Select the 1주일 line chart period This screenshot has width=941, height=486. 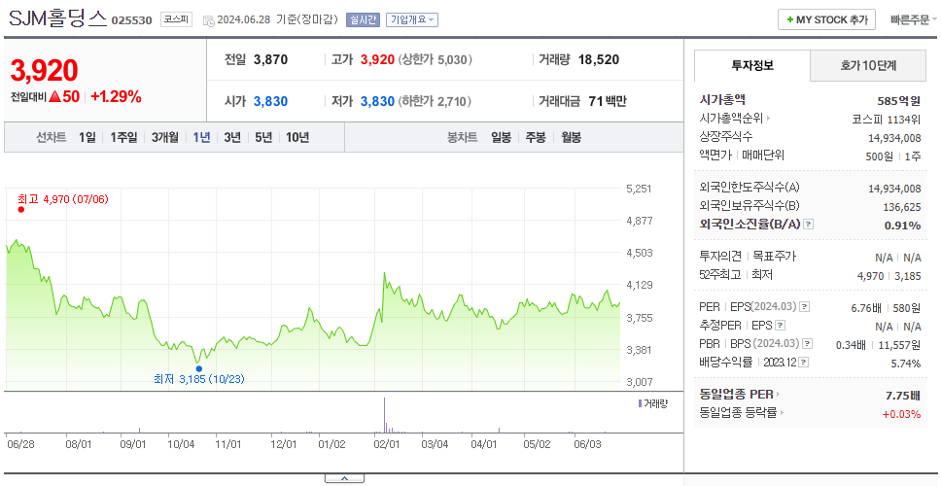[123, 137]
